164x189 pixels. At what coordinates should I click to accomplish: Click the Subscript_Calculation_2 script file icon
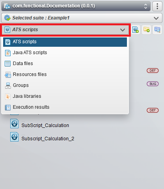[14, 137]
